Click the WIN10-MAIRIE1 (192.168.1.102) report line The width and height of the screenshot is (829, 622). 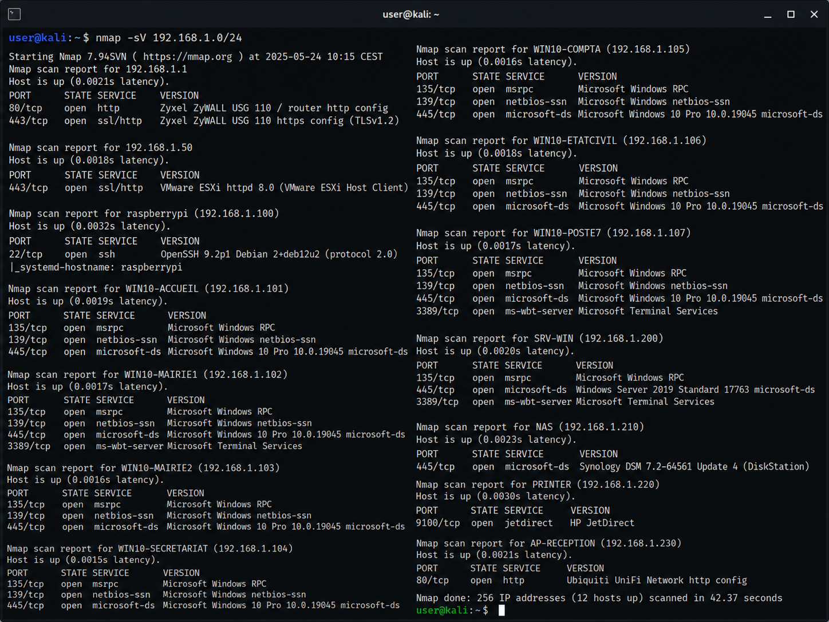(147, 375)
